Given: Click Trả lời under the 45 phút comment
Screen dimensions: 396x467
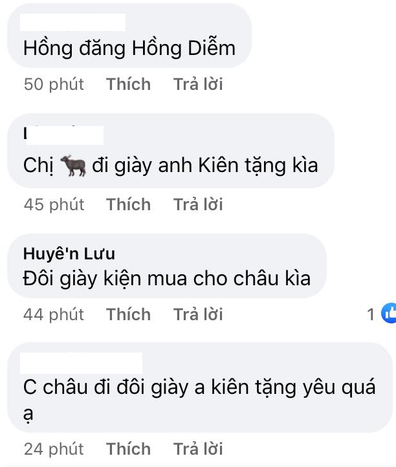Looking at the screenshot, I should click(198, 204).
